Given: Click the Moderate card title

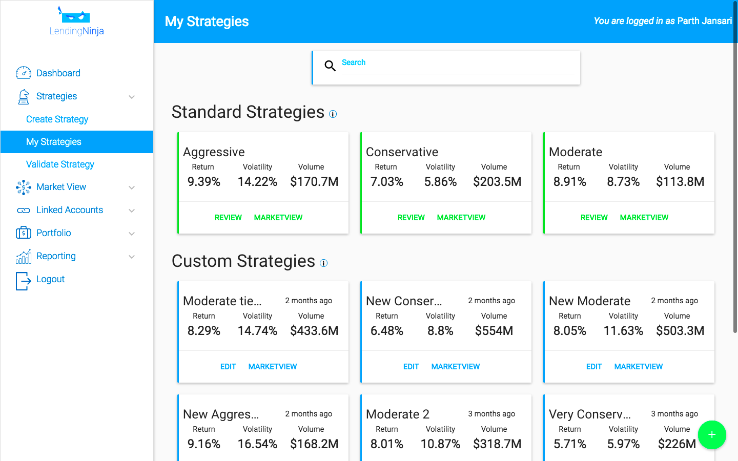Looking at the screenshot, I should 576,152.
